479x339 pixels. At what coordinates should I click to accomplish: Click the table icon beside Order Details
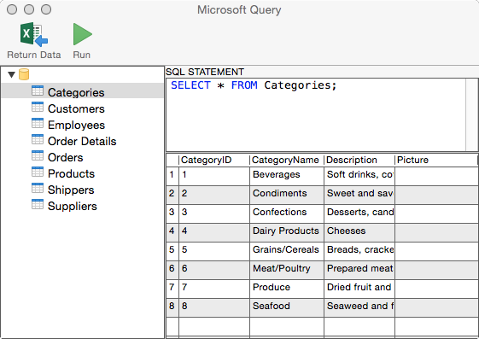tap(38, 139)
